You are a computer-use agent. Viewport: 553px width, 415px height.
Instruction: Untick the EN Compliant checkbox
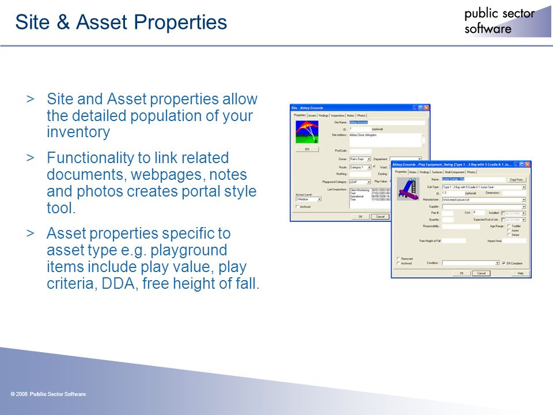503,263
